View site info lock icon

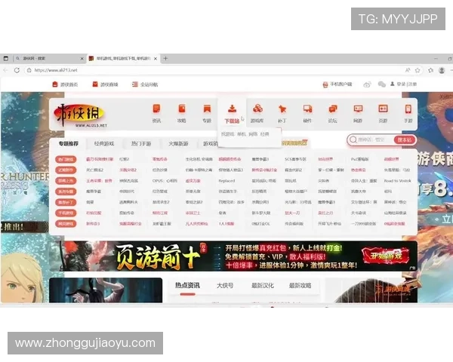[x=29, y=70]
